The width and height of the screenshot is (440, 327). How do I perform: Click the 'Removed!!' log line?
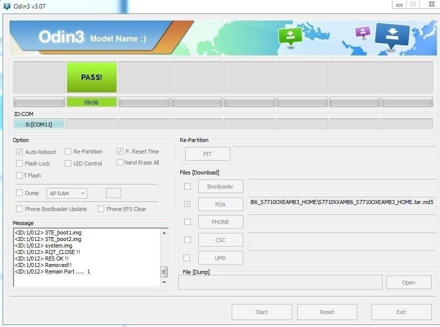tap(43, 265)
